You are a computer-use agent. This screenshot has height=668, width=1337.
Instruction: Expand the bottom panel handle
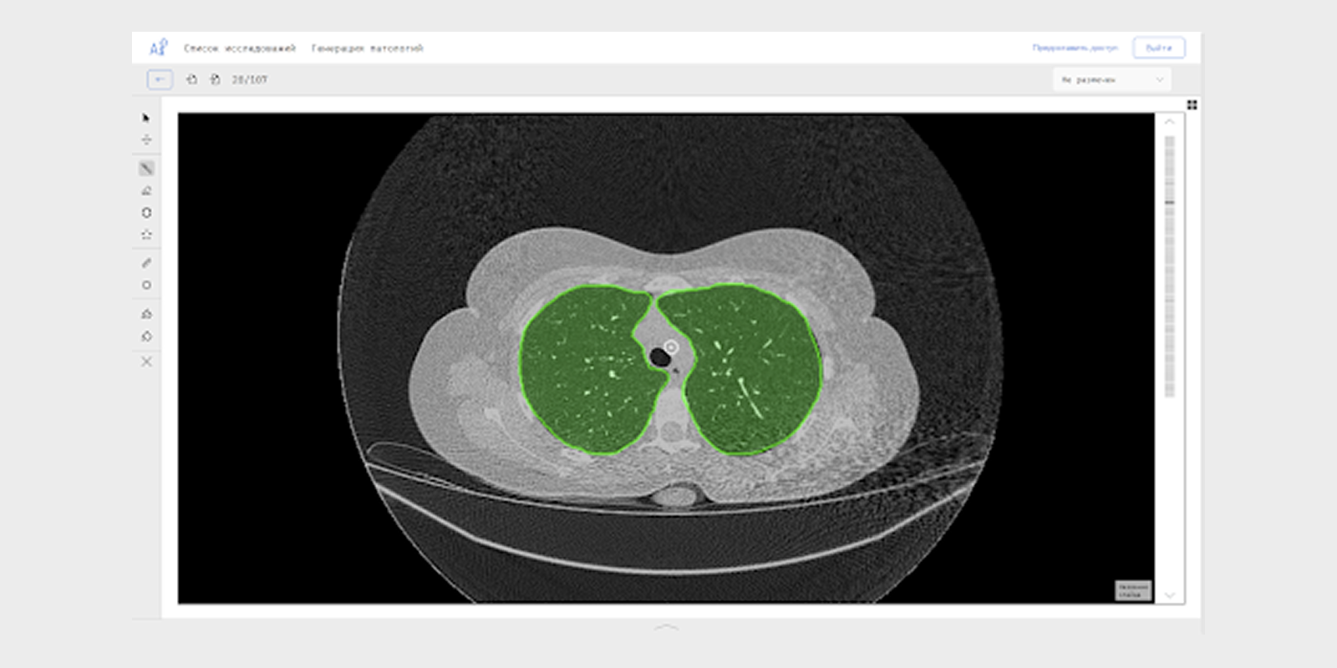666,627
